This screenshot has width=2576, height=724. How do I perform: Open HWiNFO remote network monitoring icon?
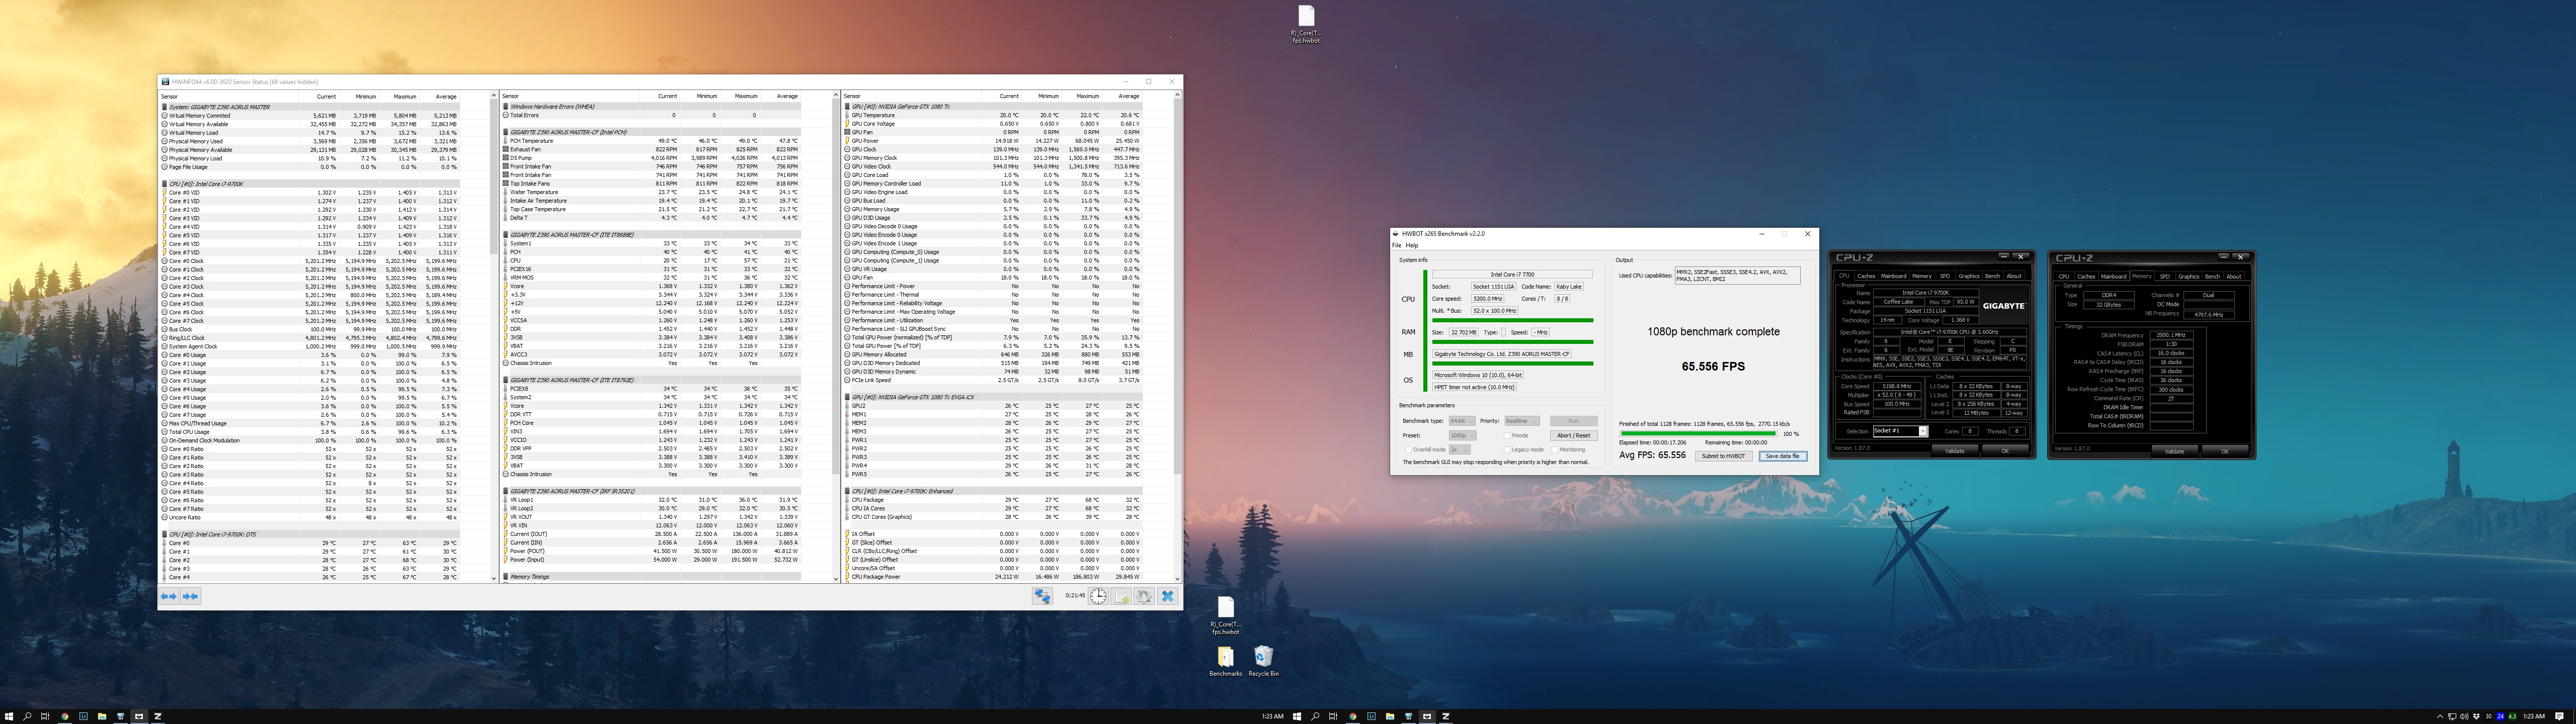coord(1042,596)
